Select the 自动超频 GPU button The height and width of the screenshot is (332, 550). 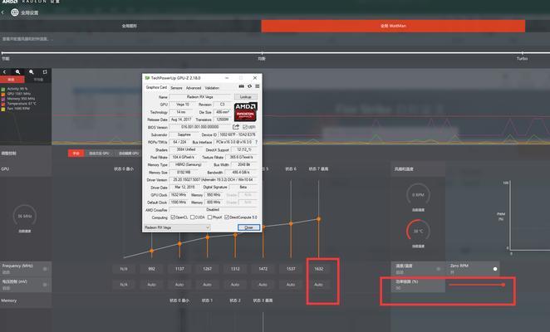coord(129,154)
